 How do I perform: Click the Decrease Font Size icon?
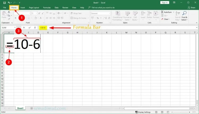(x=43, y=13)
